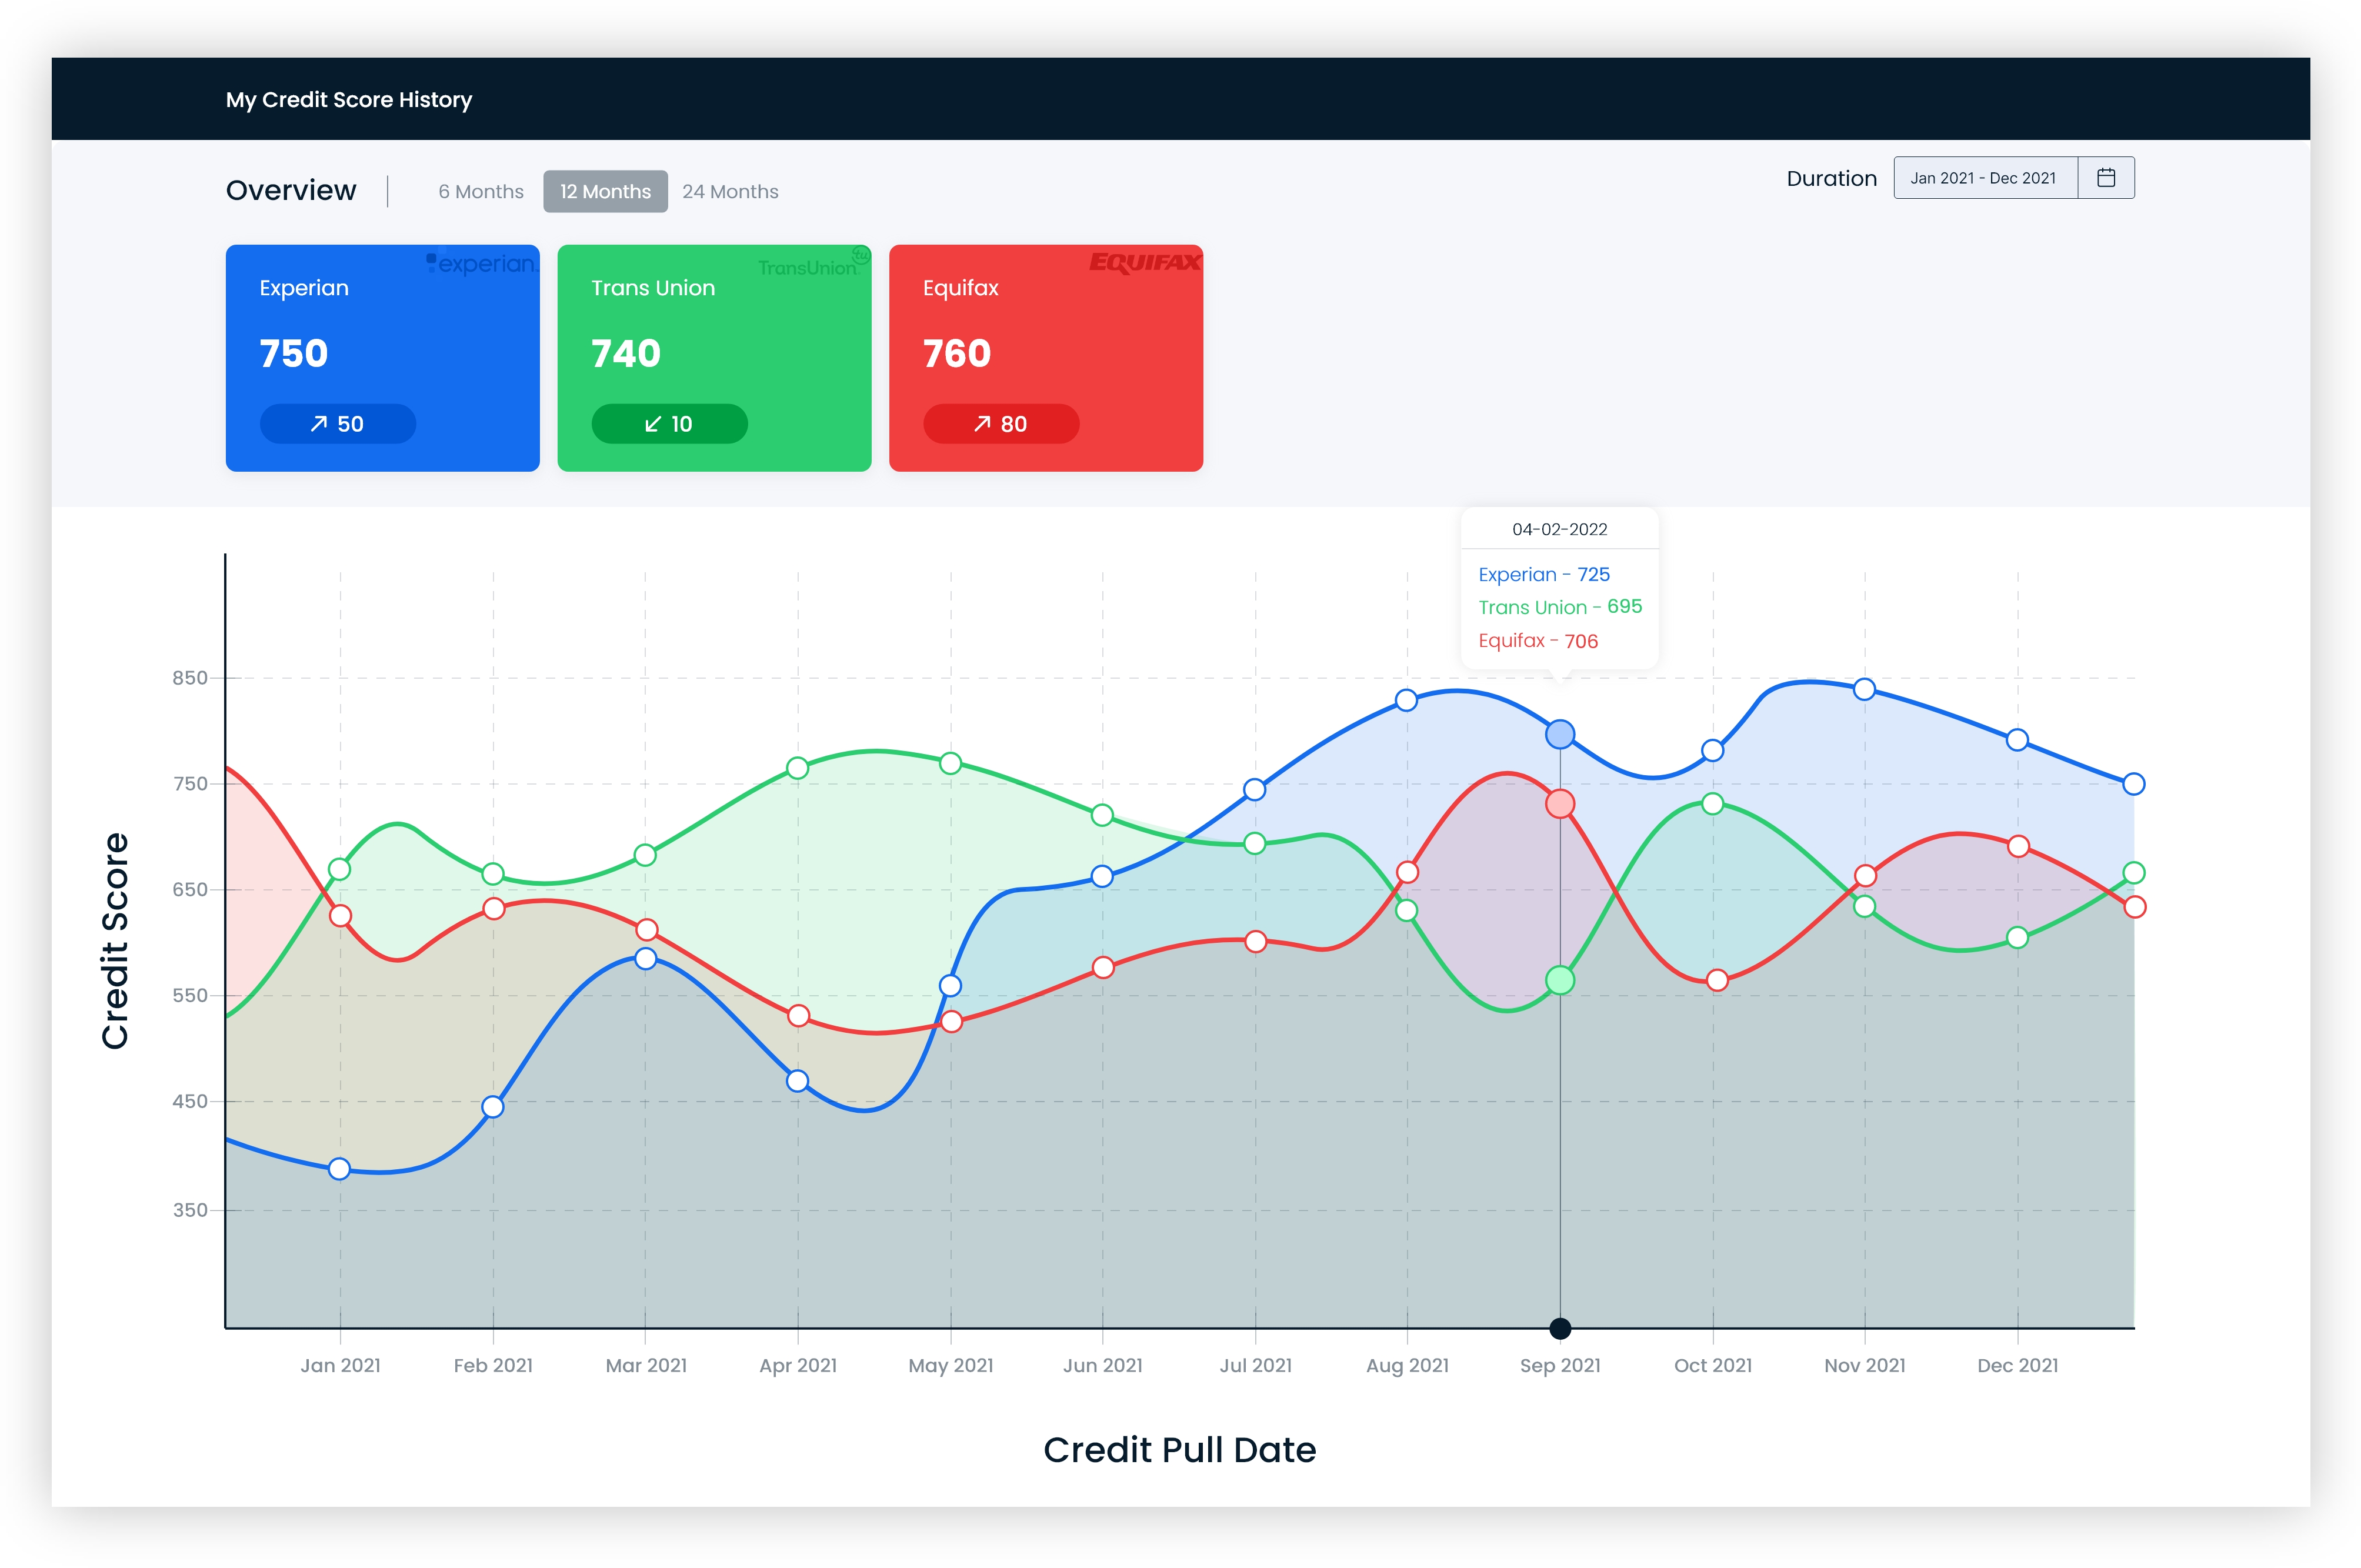2361x1568 pixels.
Task: Open the Jan 2021 - Dec 2021 date range field
Action: pyautogui.click(x=1983, y=178)
